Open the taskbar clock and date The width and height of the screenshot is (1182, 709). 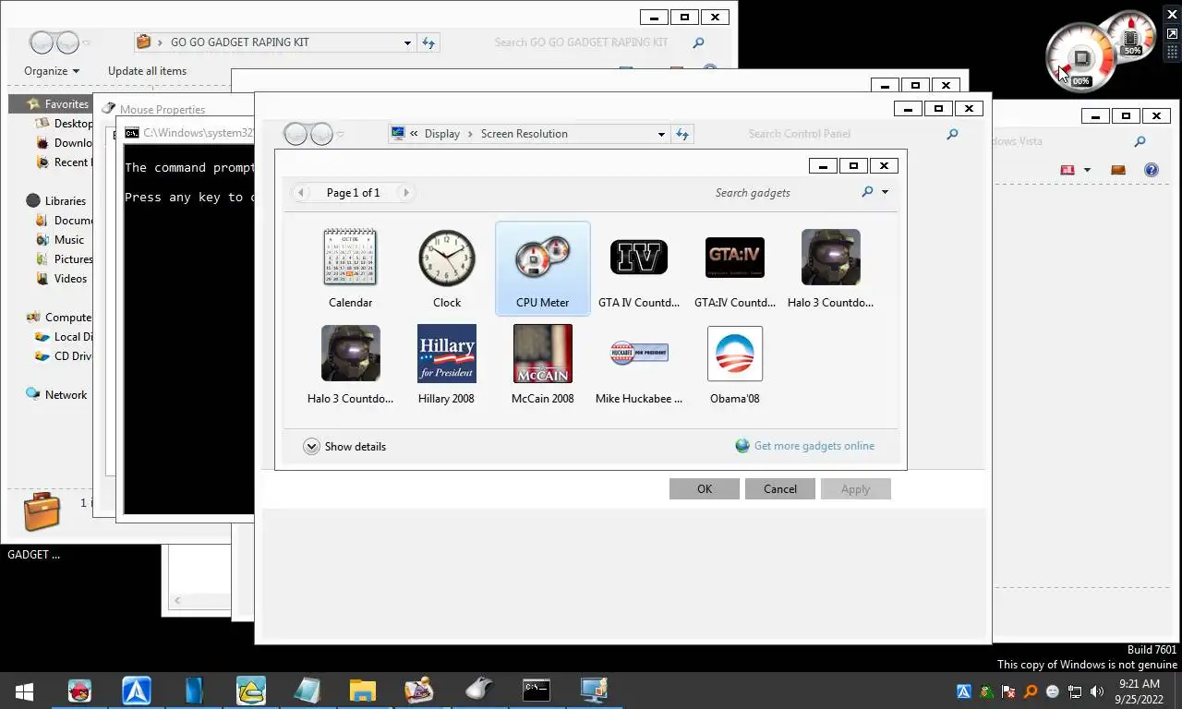click(1139, 691)
